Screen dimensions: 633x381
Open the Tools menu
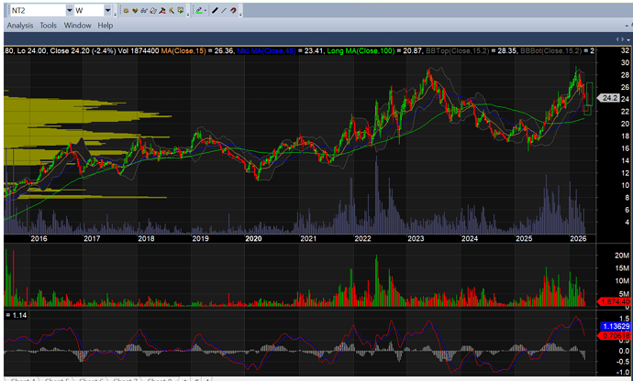click(x=48, y=26)
